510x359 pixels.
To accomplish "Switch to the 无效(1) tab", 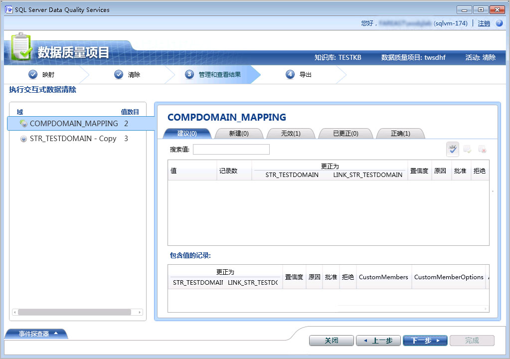I will (x=291, y=134).
